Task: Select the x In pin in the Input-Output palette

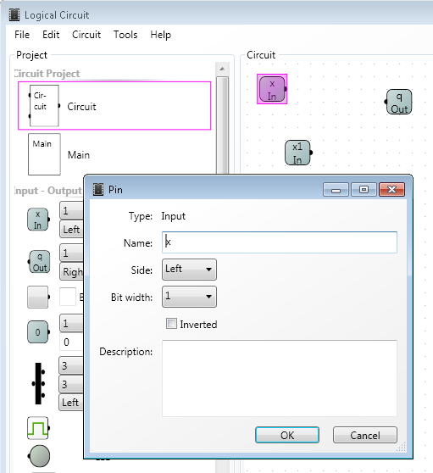Action: [38, 220]
